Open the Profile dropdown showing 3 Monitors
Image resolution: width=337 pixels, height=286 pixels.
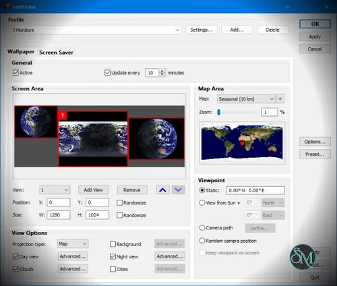pos(96,30)
